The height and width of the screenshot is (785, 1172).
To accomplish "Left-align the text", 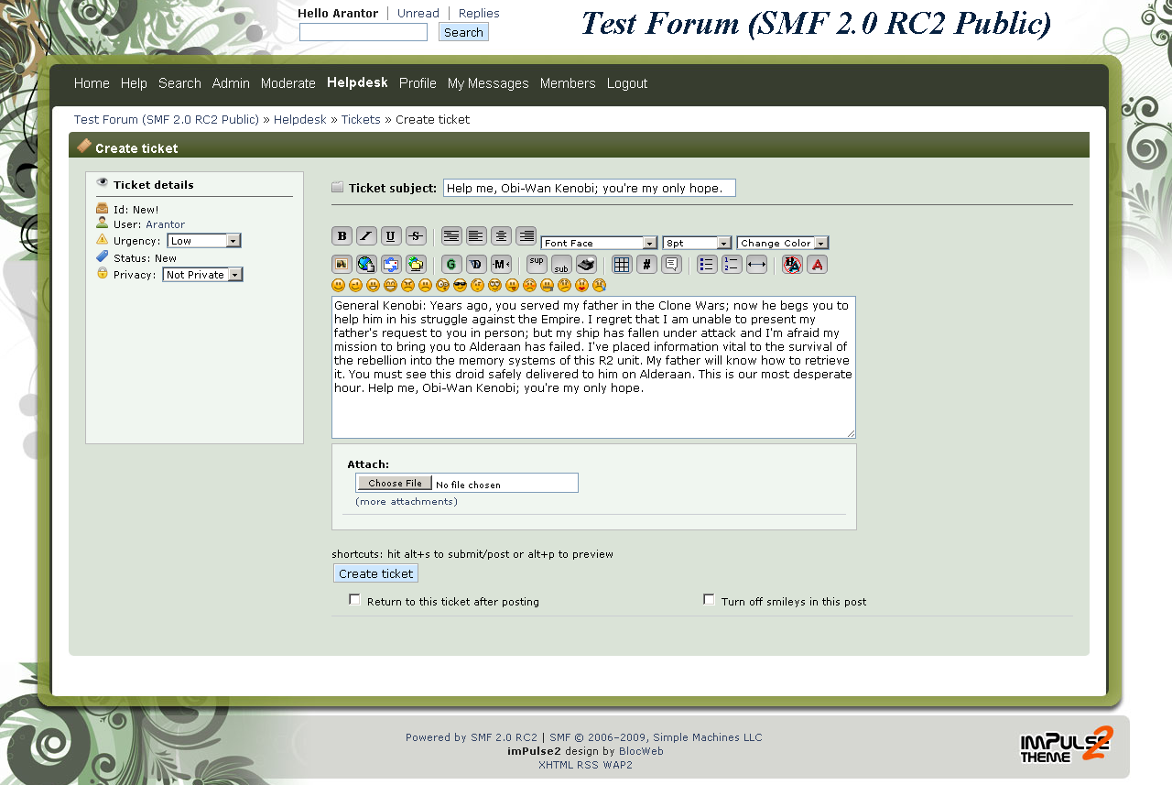I will (476, 236).
